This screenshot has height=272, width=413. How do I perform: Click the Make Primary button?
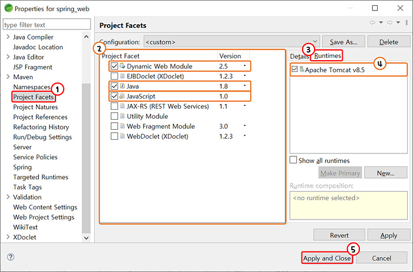click(x=340, y=173)
